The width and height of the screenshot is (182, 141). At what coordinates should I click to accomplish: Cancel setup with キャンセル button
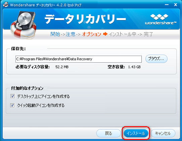pyautogui.click(x=163, y=133)
